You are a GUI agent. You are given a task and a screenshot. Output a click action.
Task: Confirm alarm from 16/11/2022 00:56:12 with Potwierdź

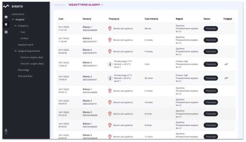coord(211,91)
